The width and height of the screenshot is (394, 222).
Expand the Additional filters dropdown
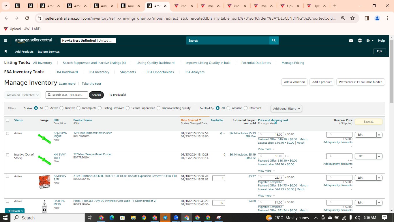286,108
